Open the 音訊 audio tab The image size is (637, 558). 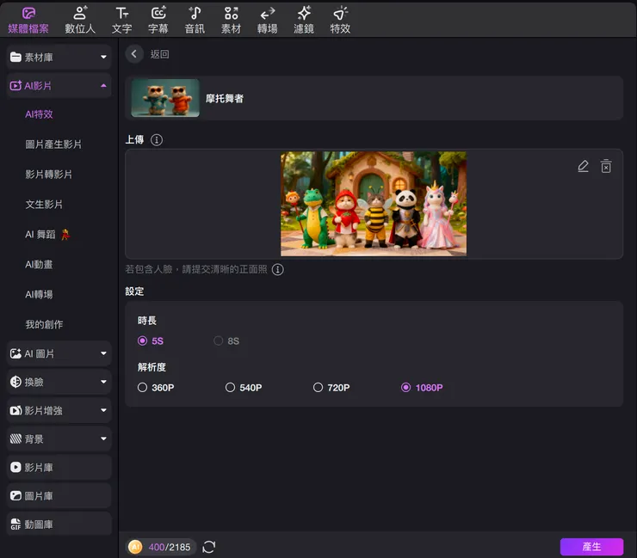195,21
